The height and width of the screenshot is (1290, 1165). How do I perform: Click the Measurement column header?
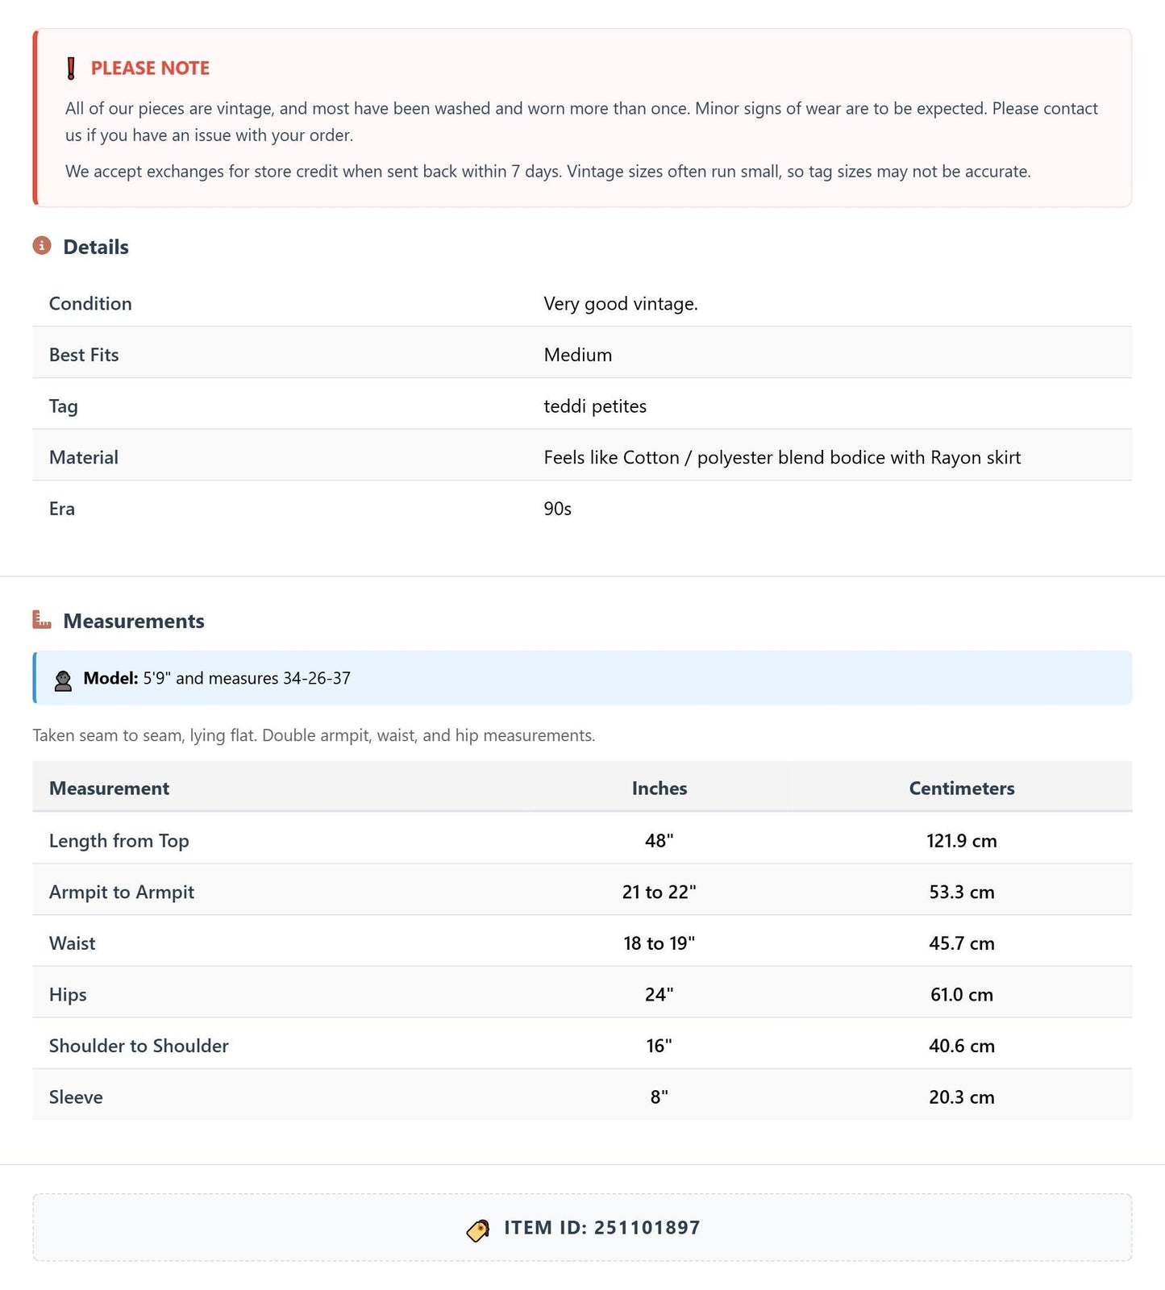click(x=109, y=789)
